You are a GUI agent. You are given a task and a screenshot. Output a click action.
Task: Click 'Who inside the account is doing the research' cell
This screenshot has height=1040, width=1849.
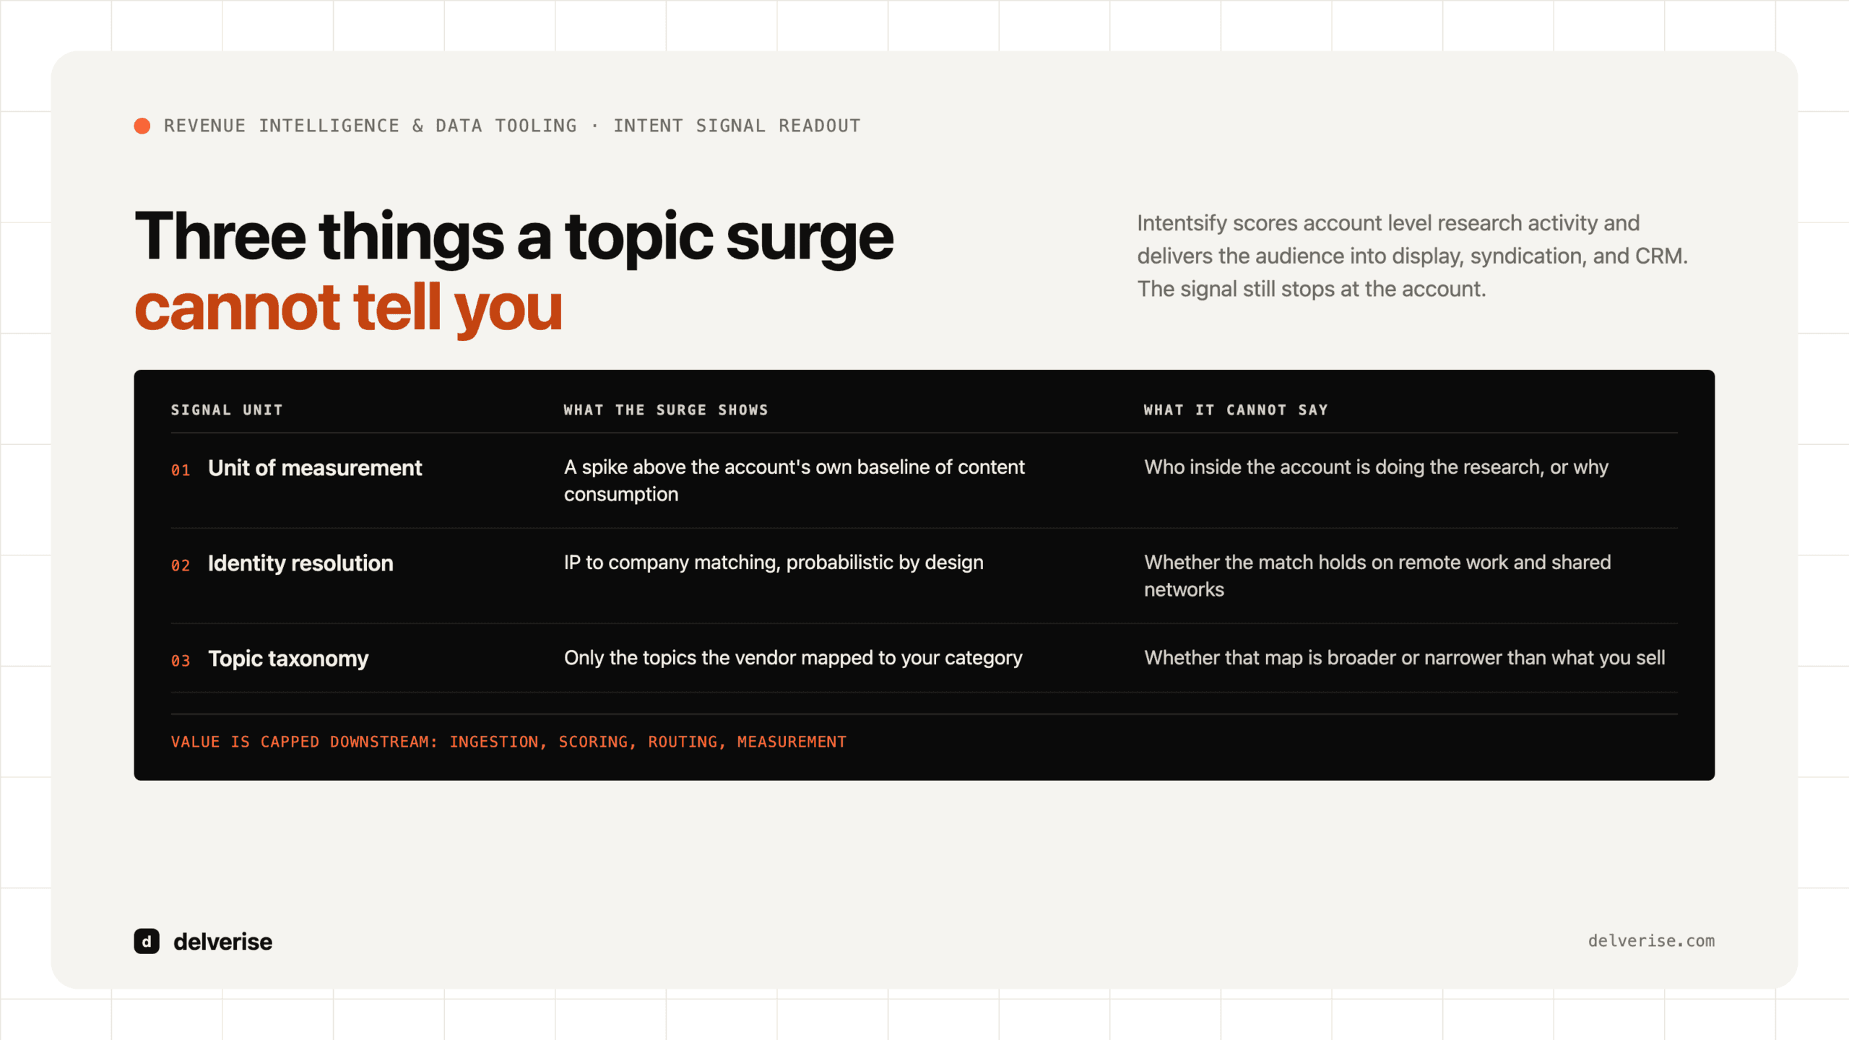1376,467
